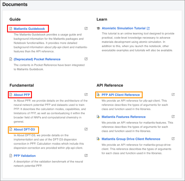Open the Matlantis Guidebook link
185x181 pixels.
click(x=29, y=29)
